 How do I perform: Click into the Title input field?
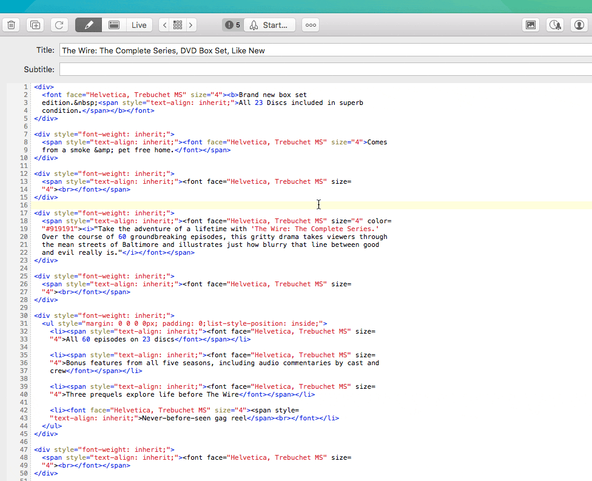[x=326, y=50]
